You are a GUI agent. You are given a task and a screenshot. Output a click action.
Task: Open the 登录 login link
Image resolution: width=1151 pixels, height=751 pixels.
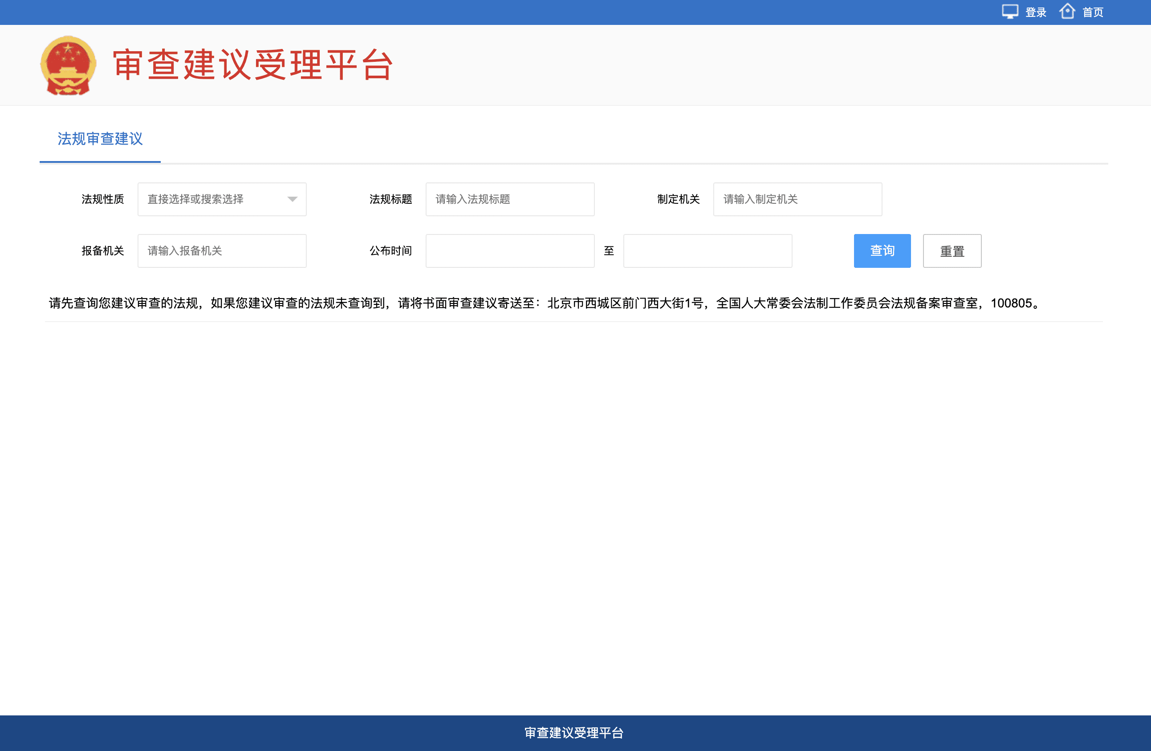pyautogui.click(x=1036, y=12)
